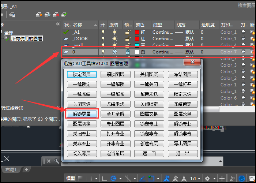Click the set current layer icon

point(64,15)
